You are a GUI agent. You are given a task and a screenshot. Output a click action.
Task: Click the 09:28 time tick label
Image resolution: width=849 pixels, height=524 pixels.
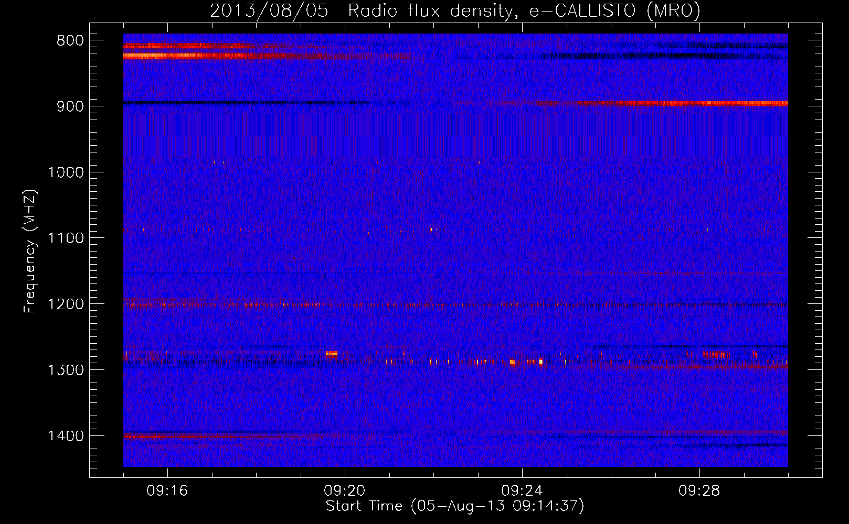[x=699, y=491]
